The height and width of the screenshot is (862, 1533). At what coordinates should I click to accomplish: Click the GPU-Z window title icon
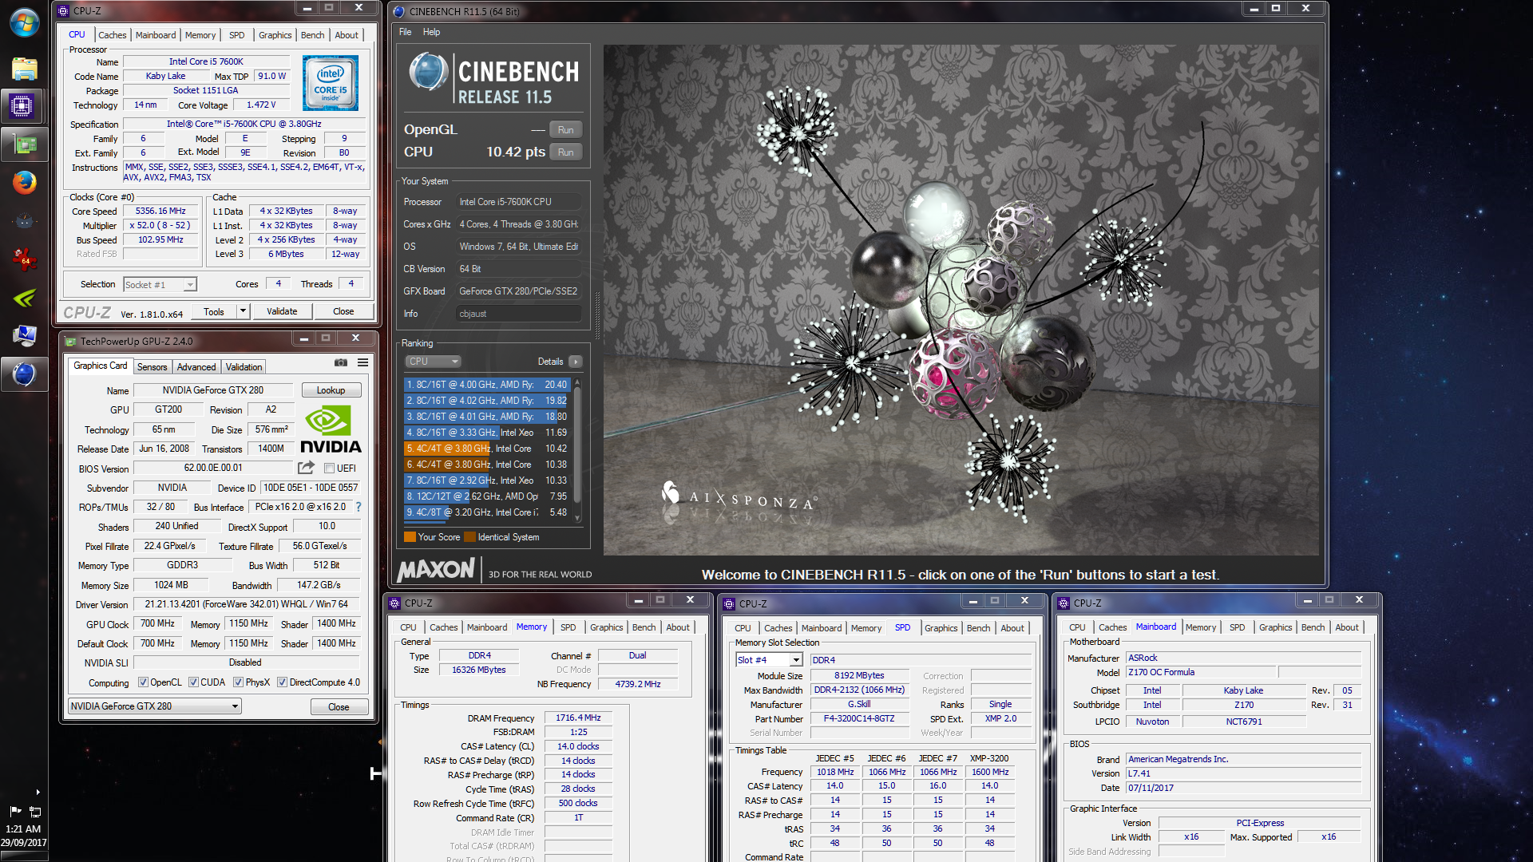pos(70,342)
